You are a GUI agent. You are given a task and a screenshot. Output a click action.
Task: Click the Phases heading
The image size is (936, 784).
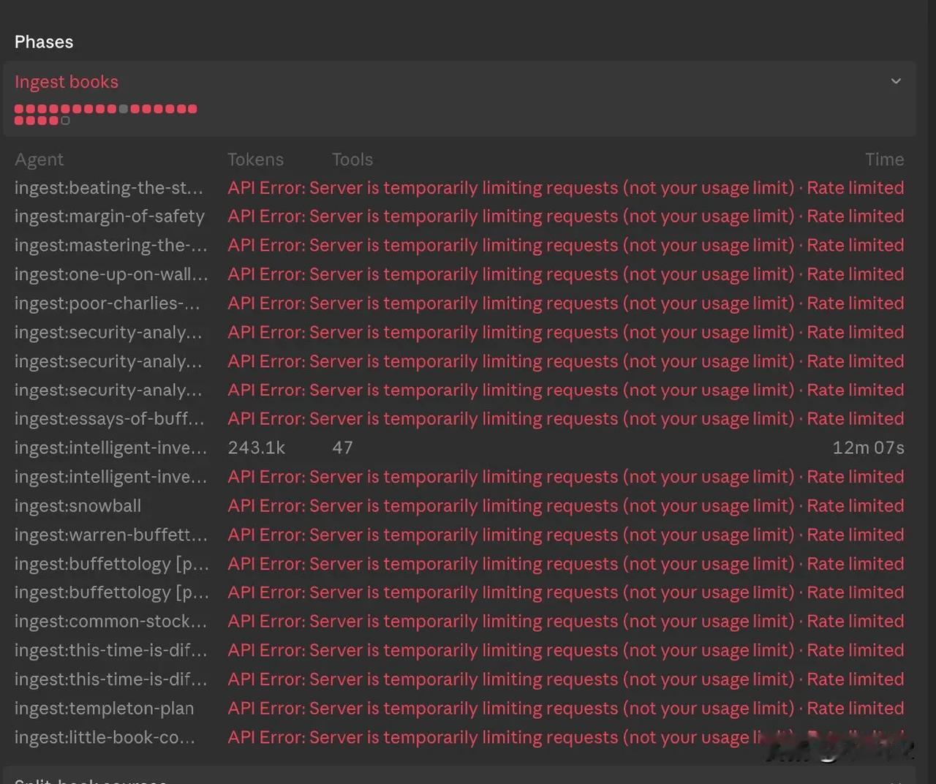44,42
